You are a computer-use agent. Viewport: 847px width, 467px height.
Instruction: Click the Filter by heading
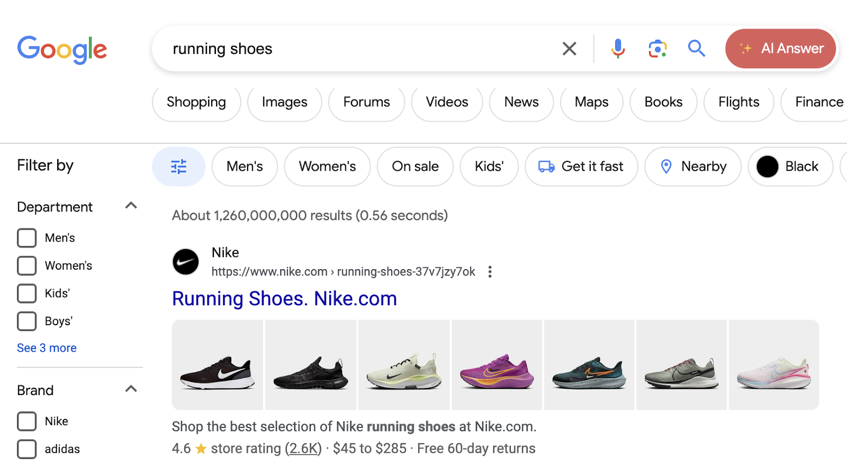tap(46, 166)
